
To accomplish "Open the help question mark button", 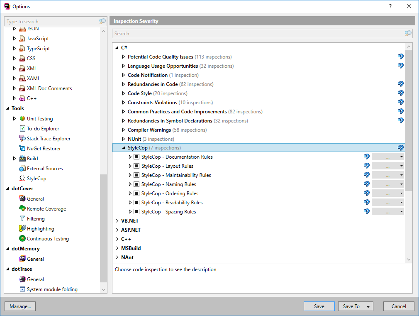I will pyautogui.click(x=390, y=6).
